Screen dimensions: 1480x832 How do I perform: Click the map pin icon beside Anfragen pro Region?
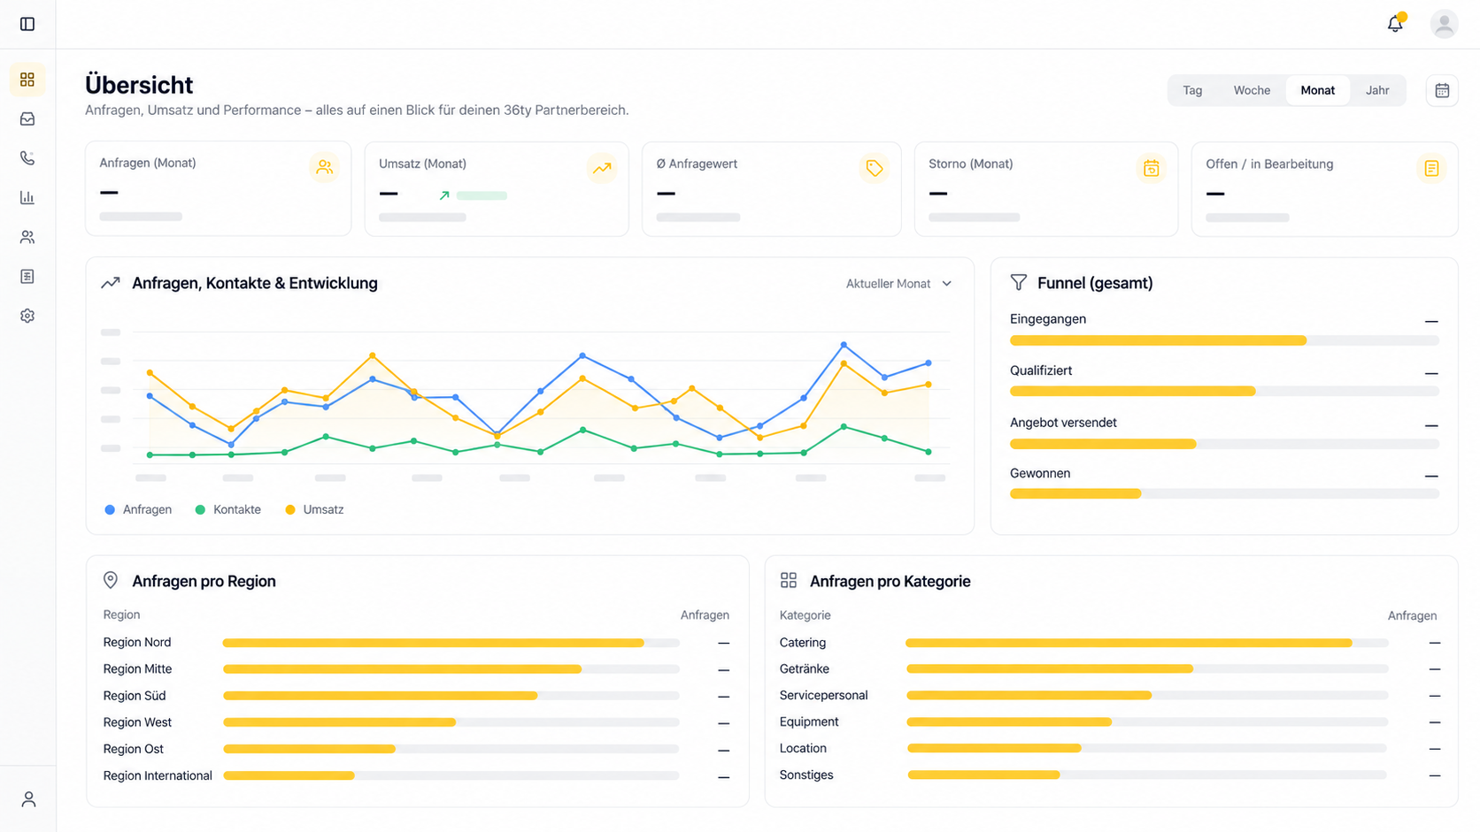(x=111, y=580)
